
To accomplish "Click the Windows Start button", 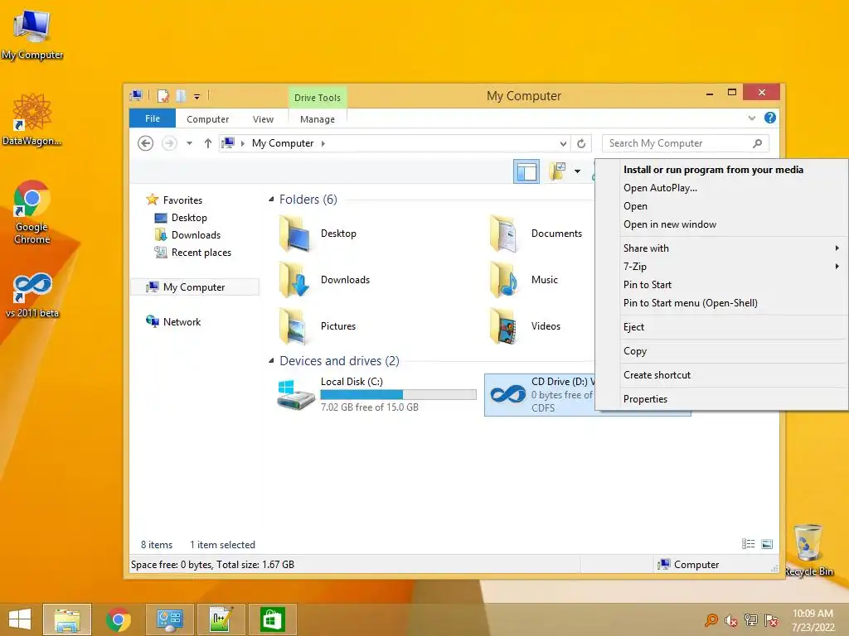I will click(x=20, y=619).
